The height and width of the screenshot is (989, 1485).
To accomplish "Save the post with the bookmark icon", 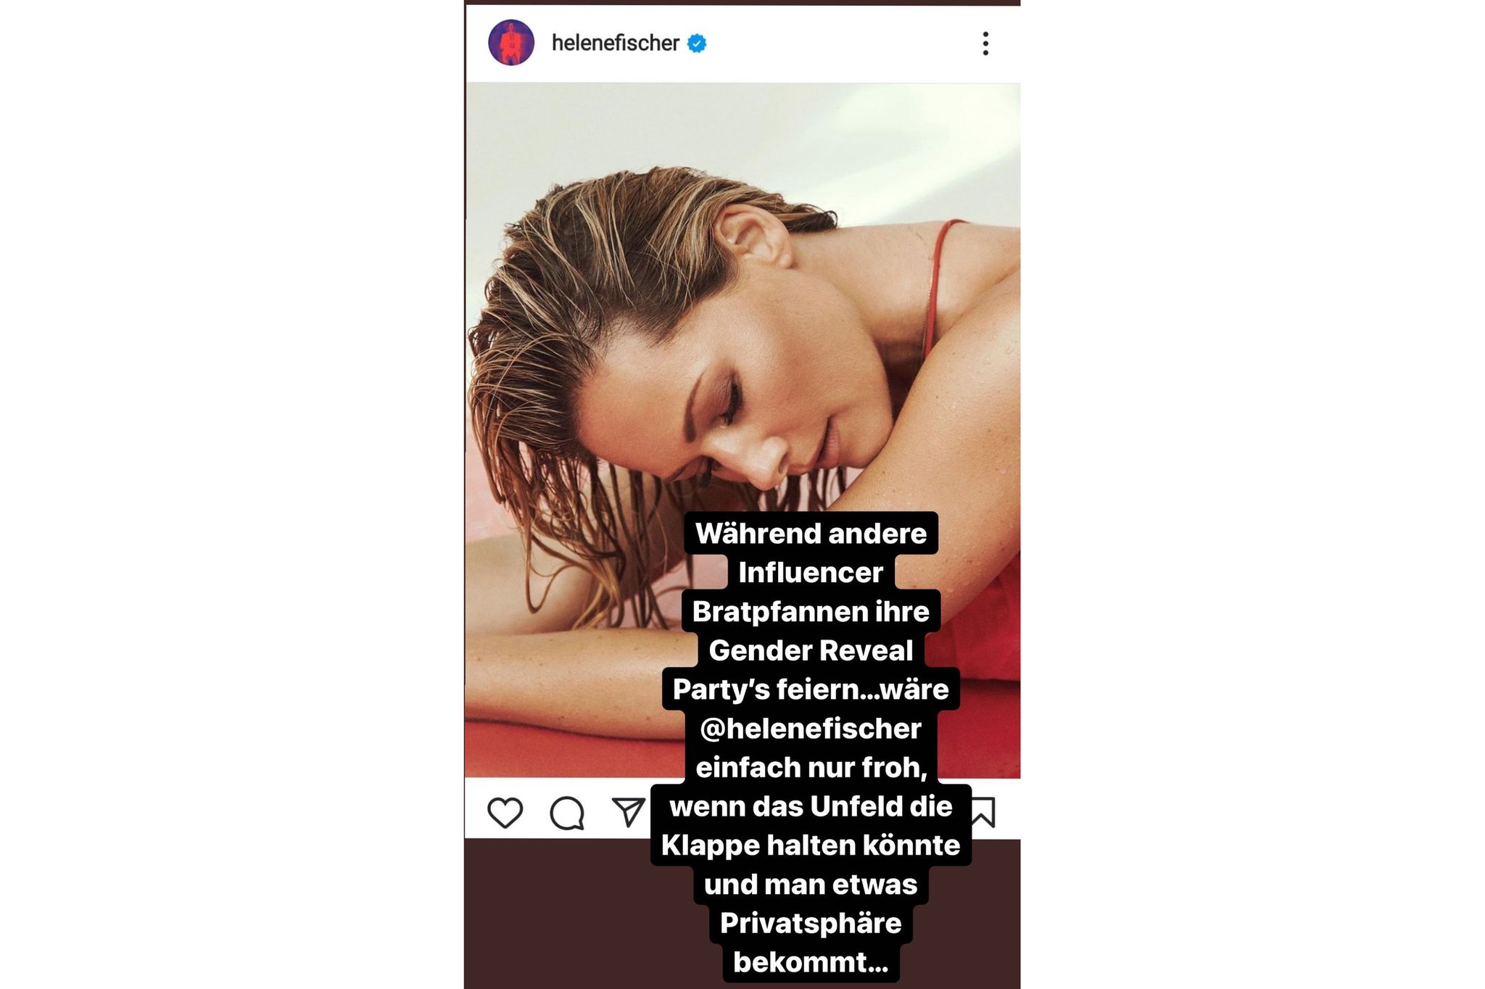I will click(x=983, y=812).
